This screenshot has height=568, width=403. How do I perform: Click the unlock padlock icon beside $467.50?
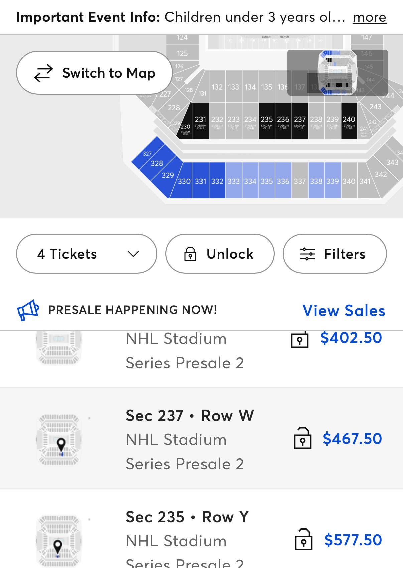(x=302, y=438)
